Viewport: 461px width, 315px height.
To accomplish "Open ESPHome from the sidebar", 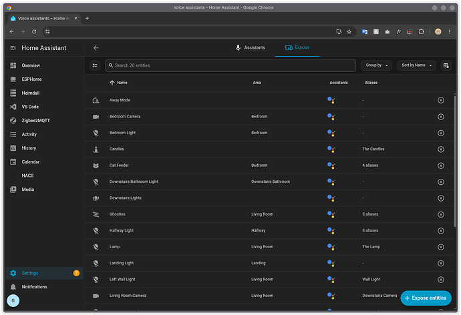I will coord(44,79).
